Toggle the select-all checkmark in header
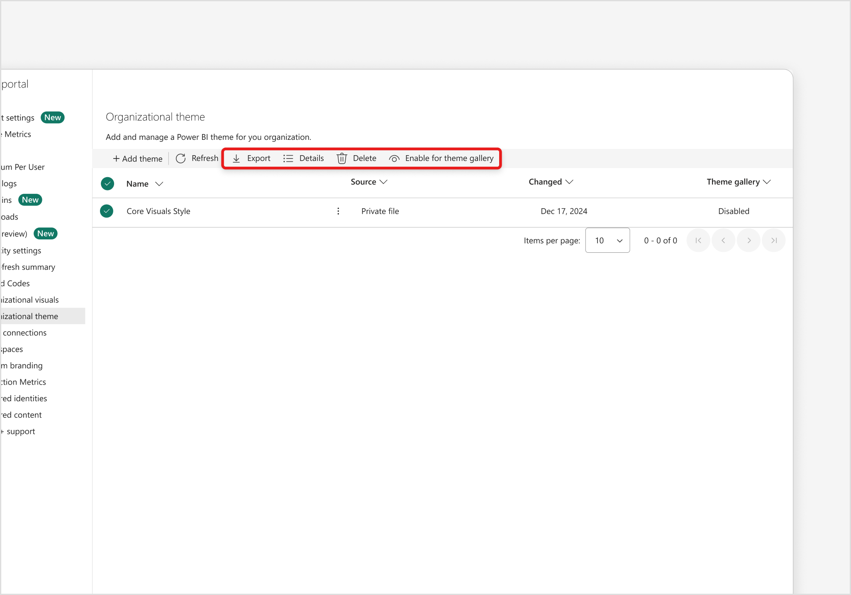This screenshot has height=595, width=851. coord(107,183)
